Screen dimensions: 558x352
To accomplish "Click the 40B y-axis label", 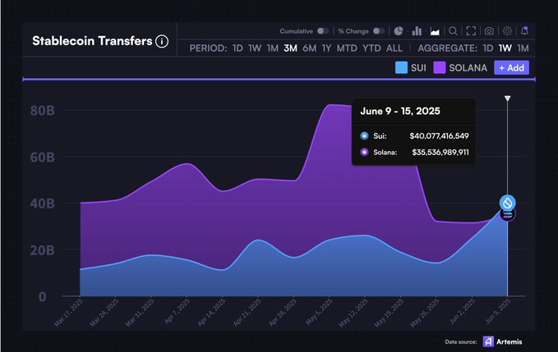I will (x=43, y=203).
